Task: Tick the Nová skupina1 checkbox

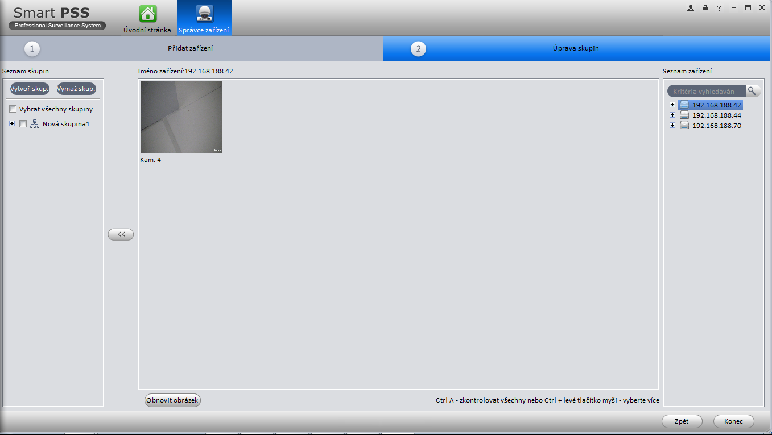Action: click(23, 124)
